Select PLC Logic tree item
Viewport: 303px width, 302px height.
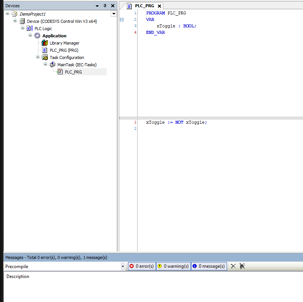(43, 29)
